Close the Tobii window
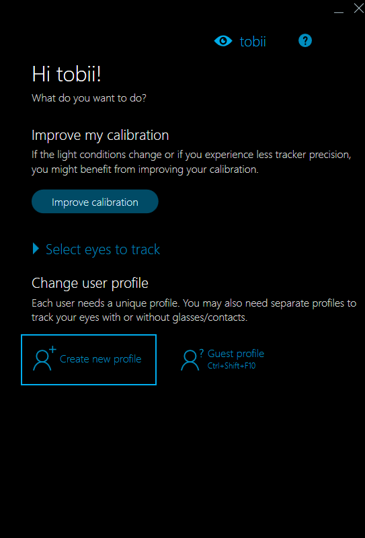The width and height of the screenshot is (365, 538). pyautogui.click(x=359, y=8)
